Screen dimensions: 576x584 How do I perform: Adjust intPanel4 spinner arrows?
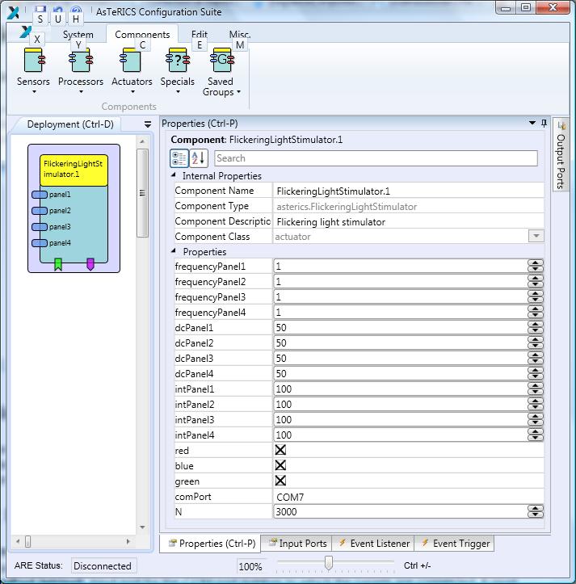[x=536, y=435]
